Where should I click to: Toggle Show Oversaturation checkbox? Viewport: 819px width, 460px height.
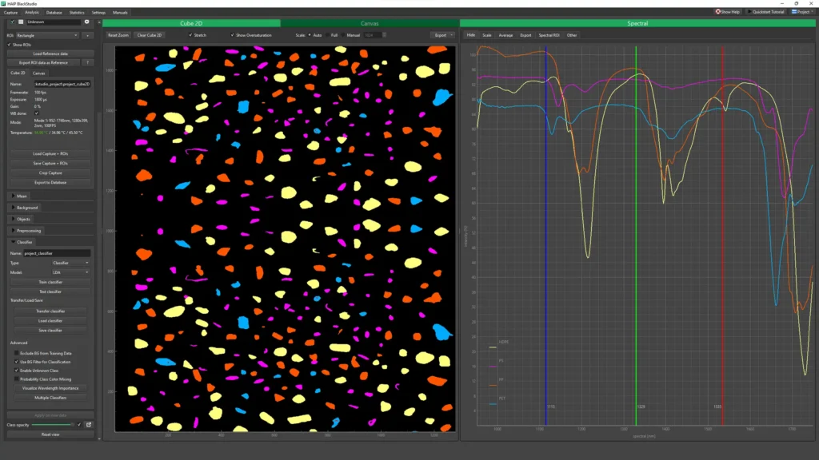233,35
